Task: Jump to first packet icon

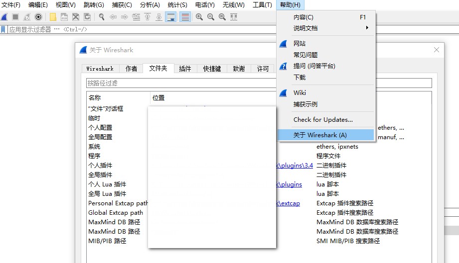Action: pos(148,17)
